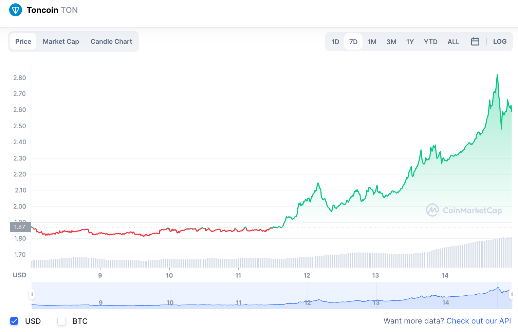Grab the left range selector handle

[x=32, y=294]
